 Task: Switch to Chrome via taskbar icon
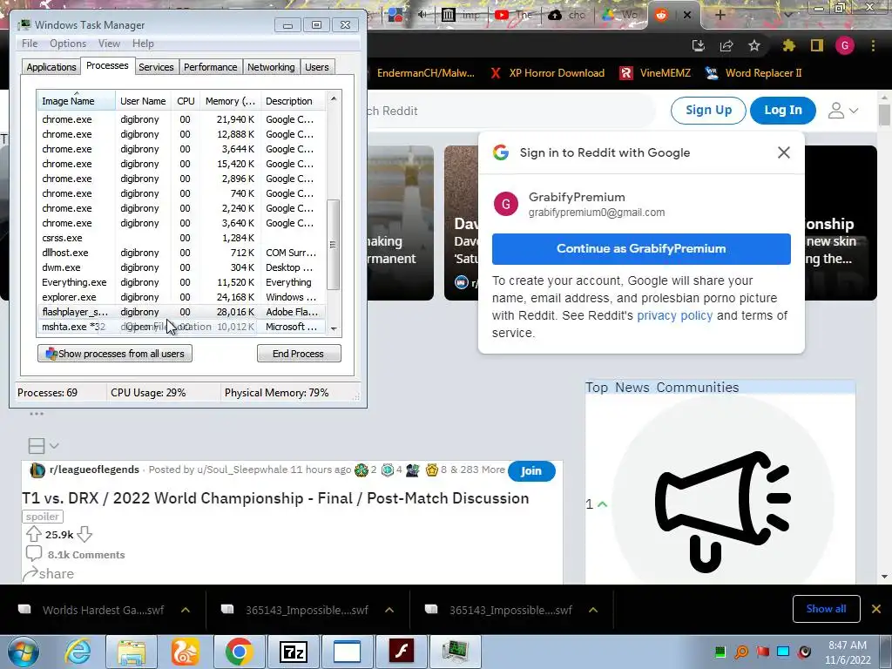coord(239,652)
